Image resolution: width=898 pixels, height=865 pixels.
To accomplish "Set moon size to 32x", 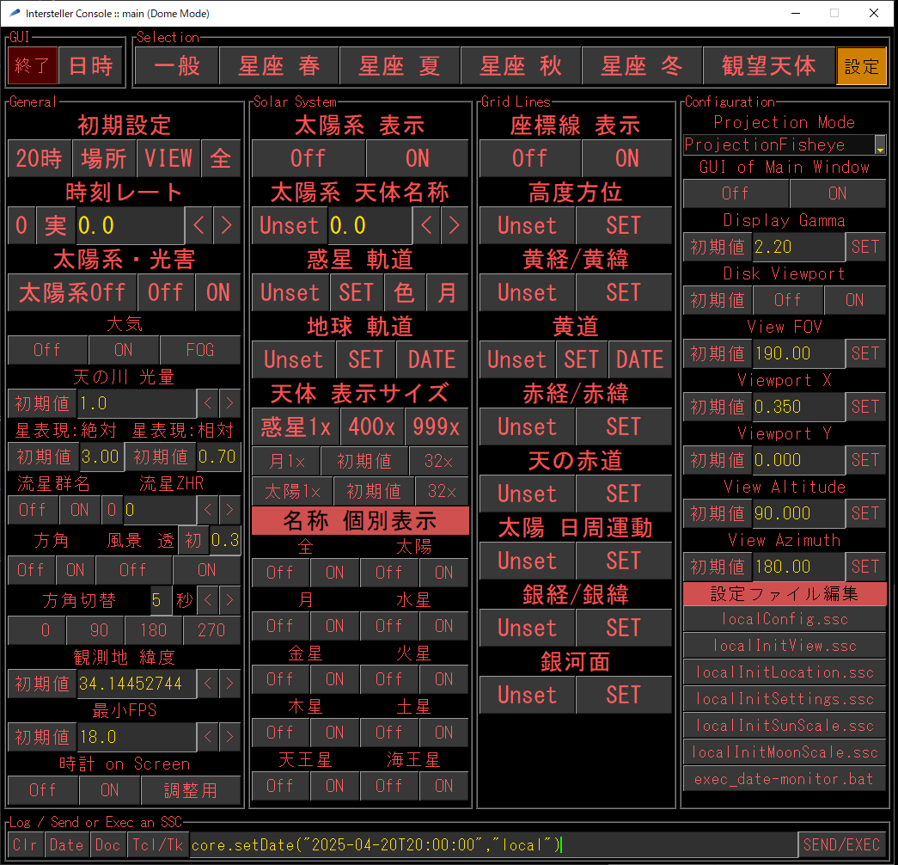I will click(439, 462).
